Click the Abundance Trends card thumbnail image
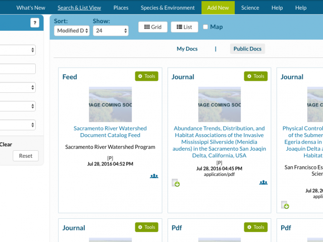 [220, 104]
